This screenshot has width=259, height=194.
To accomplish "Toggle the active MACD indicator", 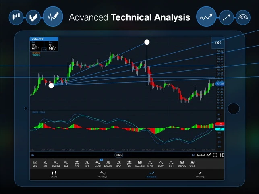I will [98, 164].
